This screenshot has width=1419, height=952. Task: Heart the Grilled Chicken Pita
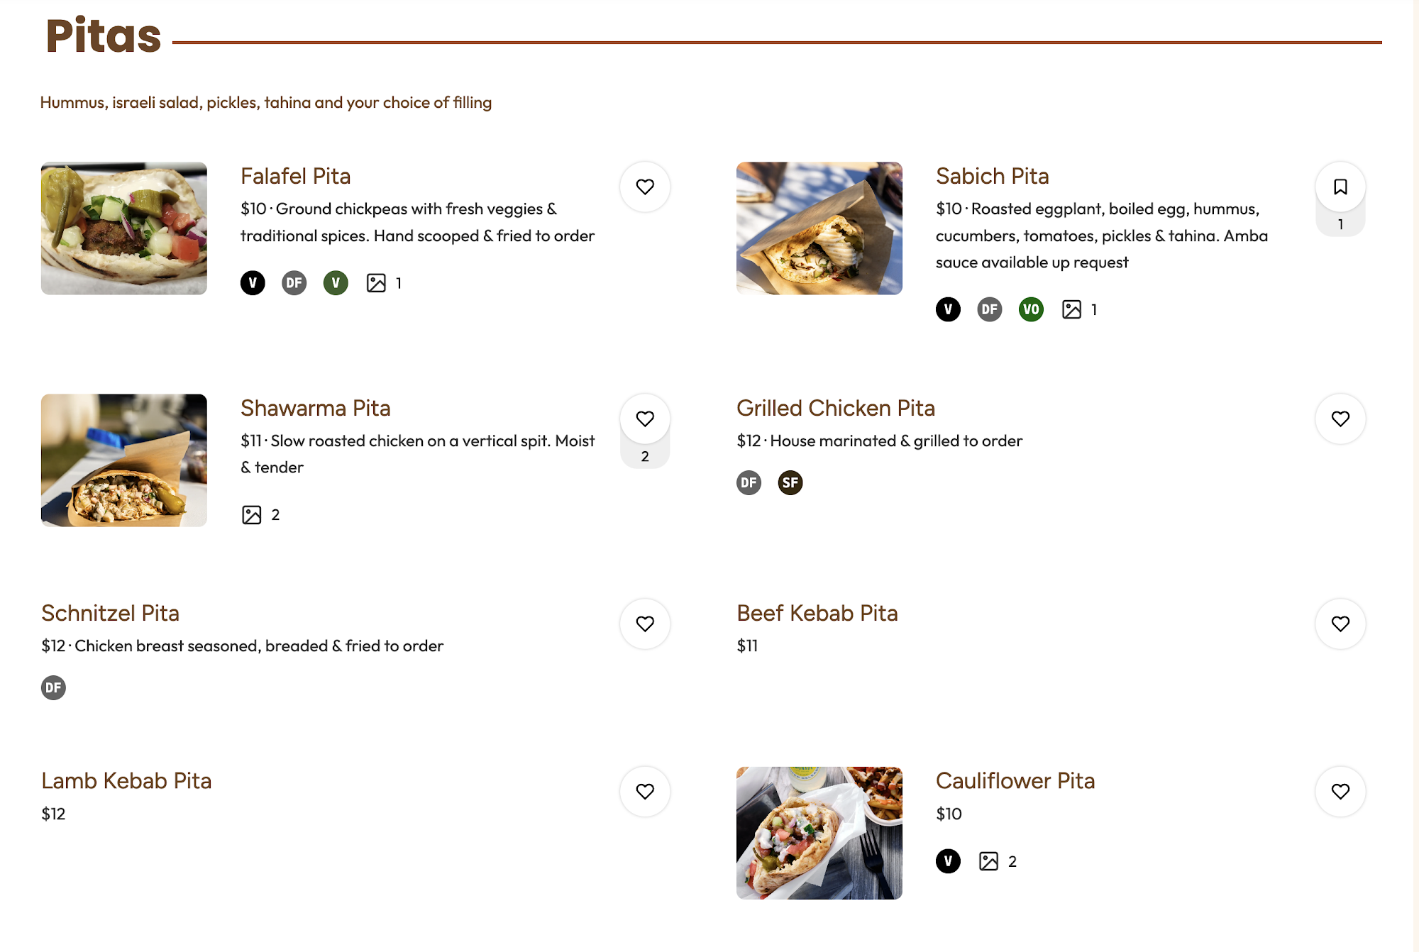[x=1340, y=419]
